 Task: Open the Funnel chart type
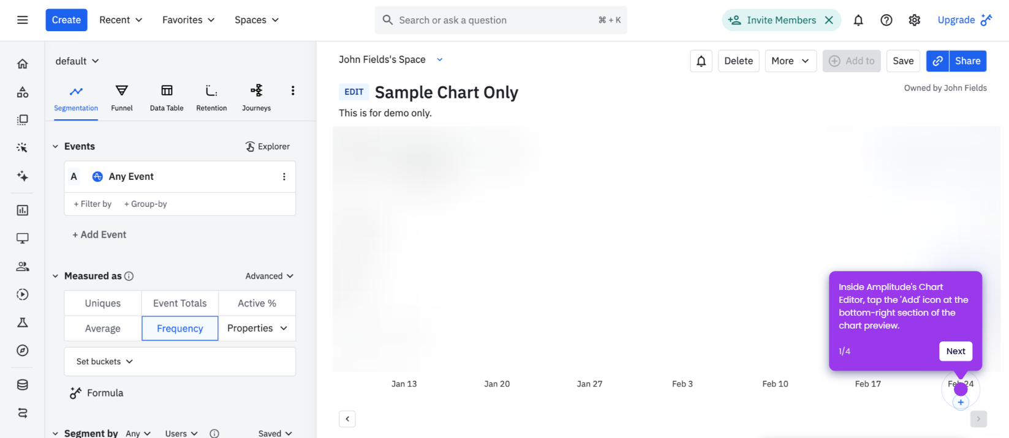(121, 98)
